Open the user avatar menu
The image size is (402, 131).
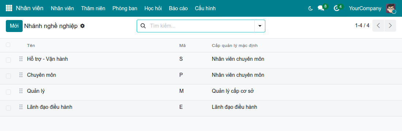click(x=391, y=8)
